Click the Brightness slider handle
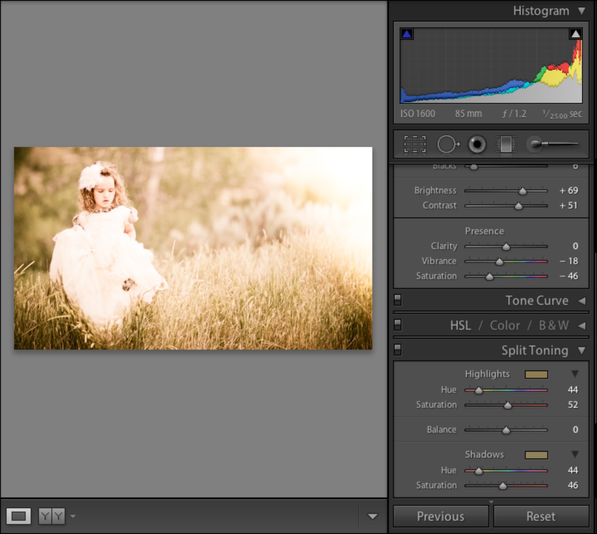This screenshot has width=597, height=534. 522,191
